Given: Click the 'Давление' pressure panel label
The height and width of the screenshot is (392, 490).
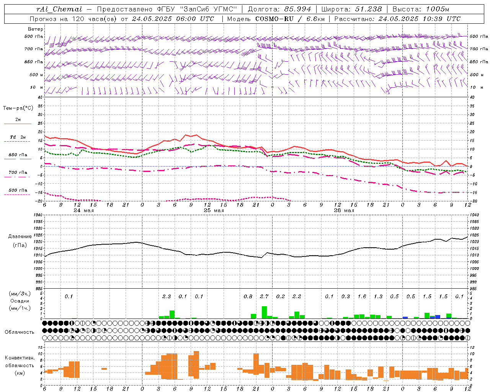Looking at the screenshot, I should pos(20,237).
